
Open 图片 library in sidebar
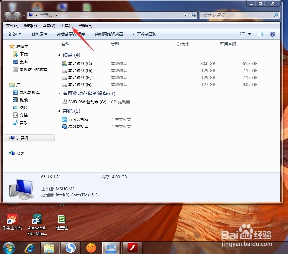(x=20, y=108)
